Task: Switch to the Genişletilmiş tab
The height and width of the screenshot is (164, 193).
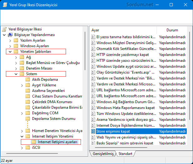Action: pyautogui.click(x=103, y=154)
